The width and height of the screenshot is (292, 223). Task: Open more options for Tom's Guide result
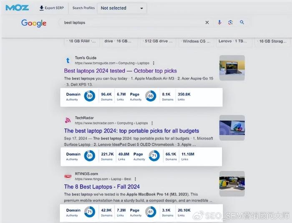click(x=154, y=63)
